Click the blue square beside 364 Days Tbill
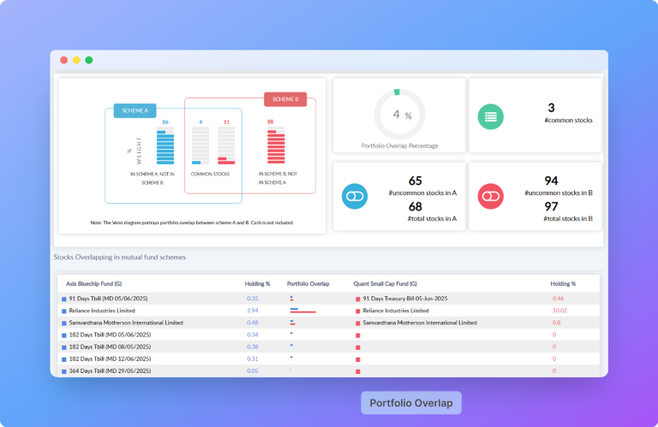 pos(64,371)
